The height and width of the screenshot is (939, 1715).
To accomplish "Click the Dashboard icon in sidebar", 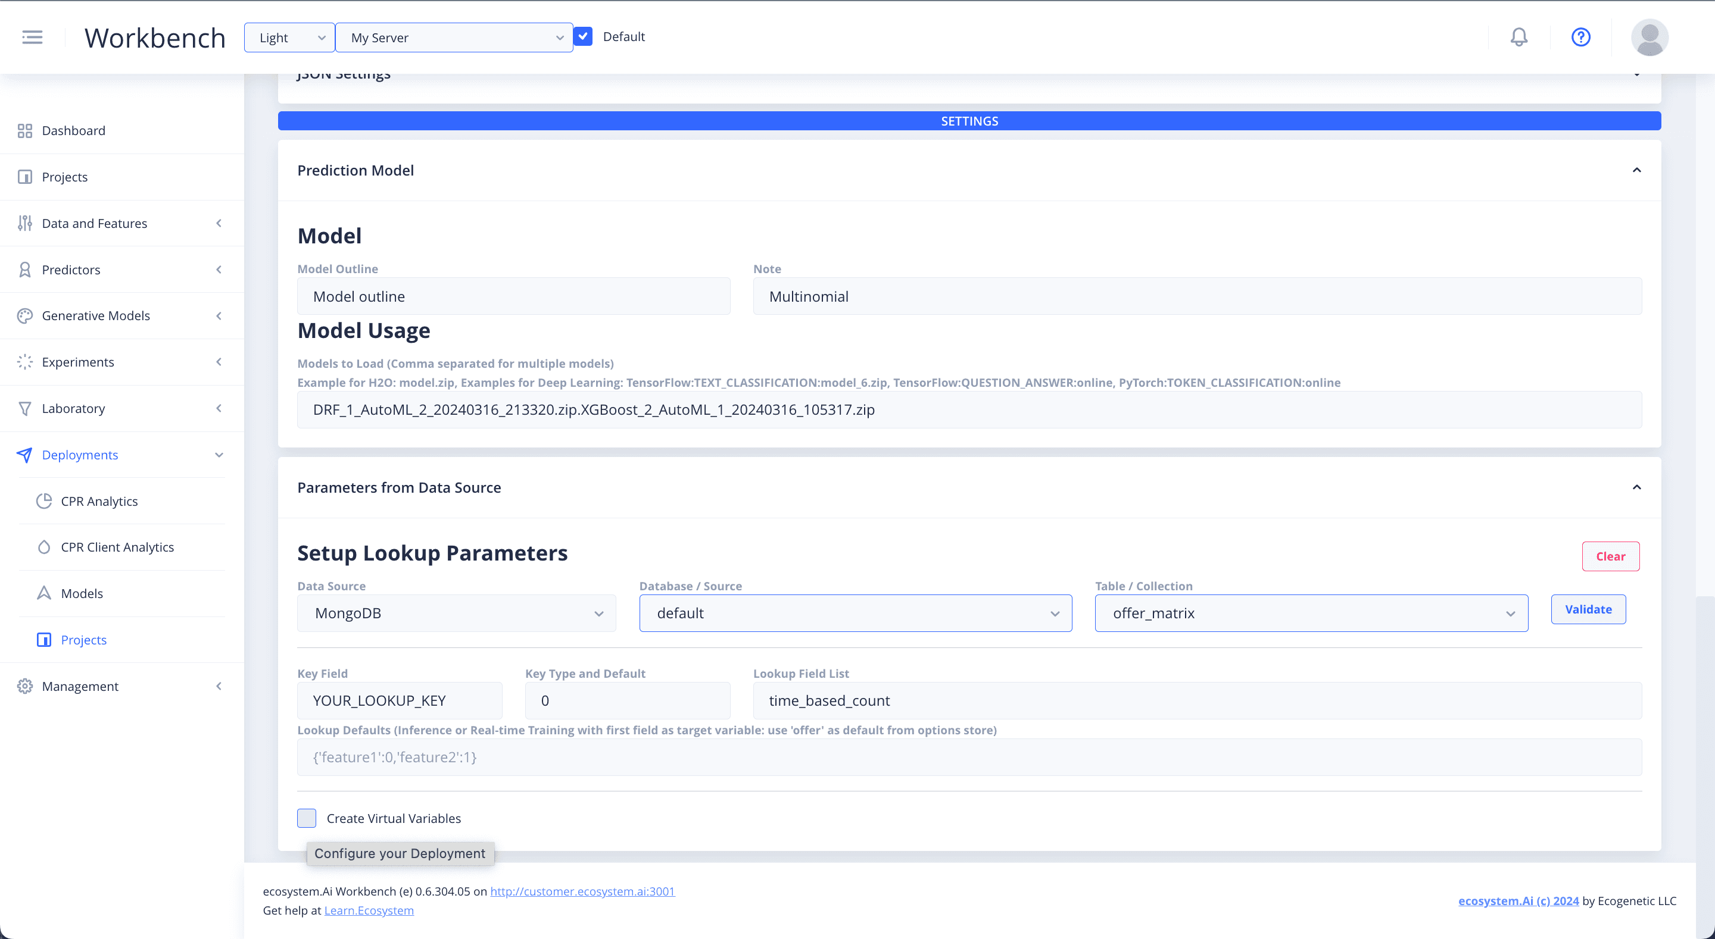I will coord(26,130).
